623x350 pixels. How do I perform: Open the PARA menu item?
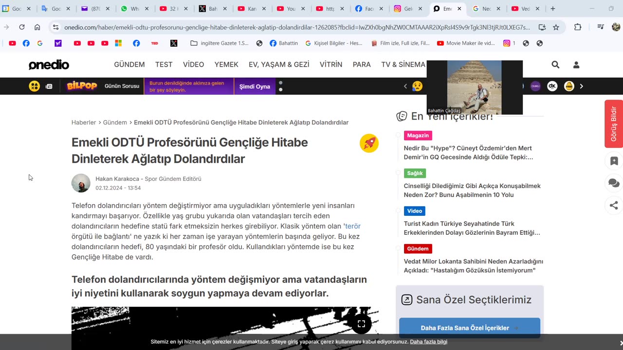click(x=362, y=65)
